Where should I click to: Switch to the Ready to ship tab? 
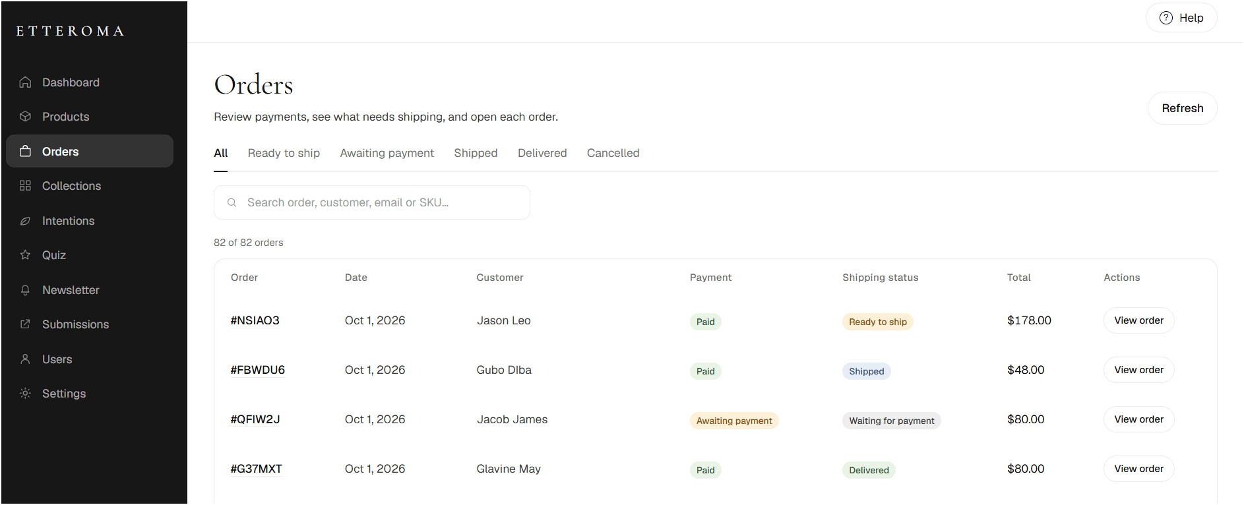tap(284, 153)
